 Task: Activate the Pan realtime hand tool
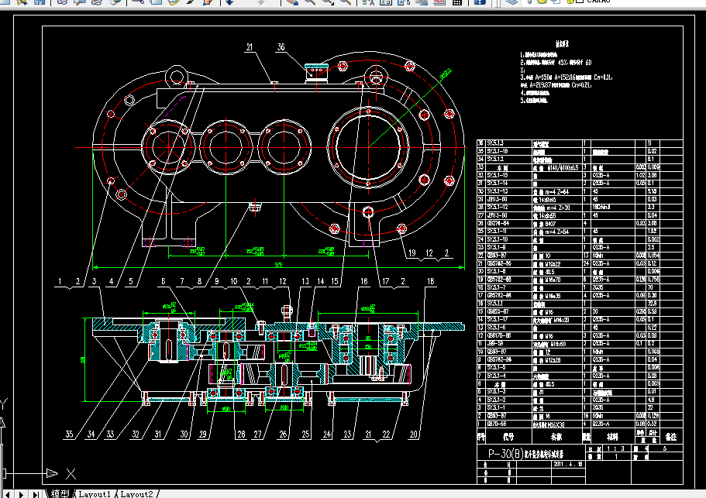pos(293,2)
